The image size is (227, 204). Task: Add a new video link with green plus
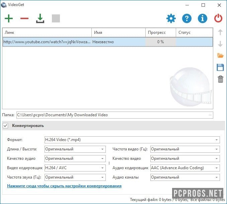click(9, 18)
